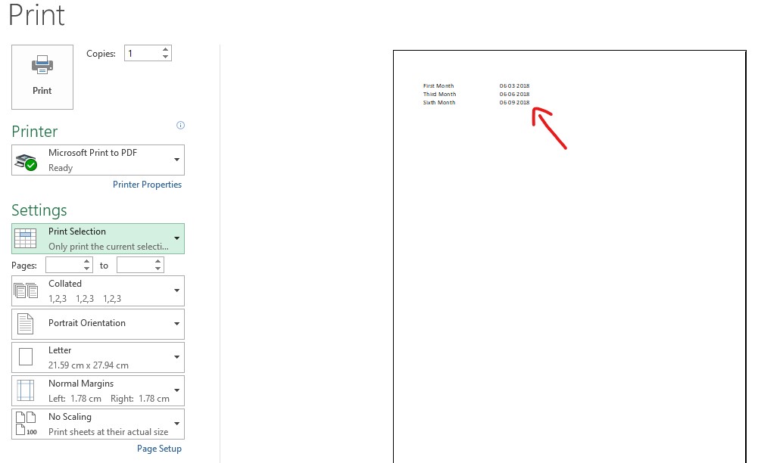The image size is (758, 463).
Task: Click the Portrait Orientation page icon
Action: point(27,324)
